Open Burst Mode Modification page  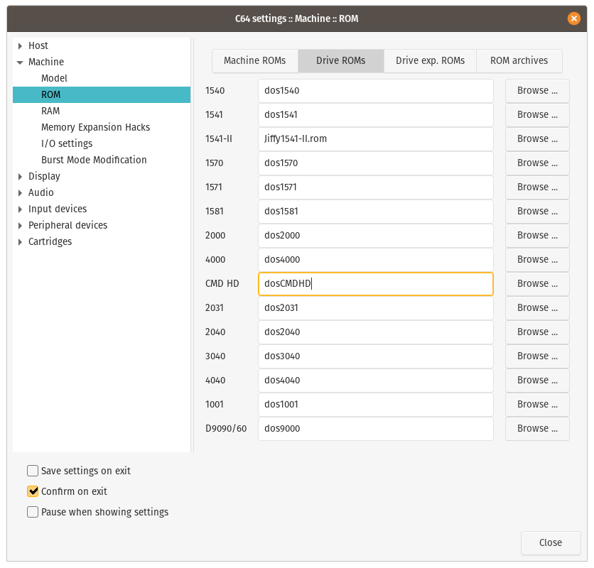tap(94, 160)
